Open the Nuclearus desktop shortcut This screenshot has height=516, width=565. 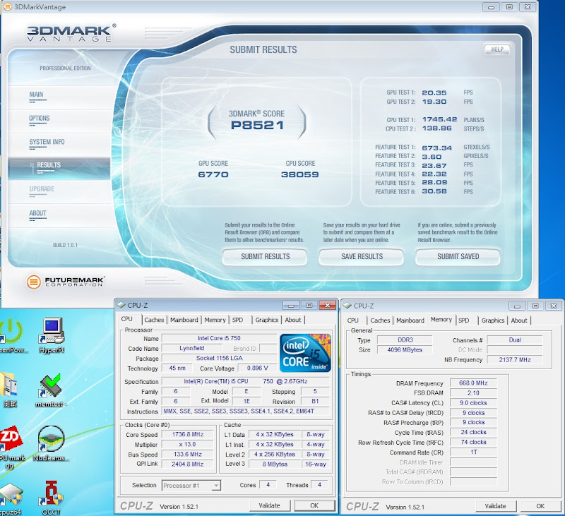51,443
